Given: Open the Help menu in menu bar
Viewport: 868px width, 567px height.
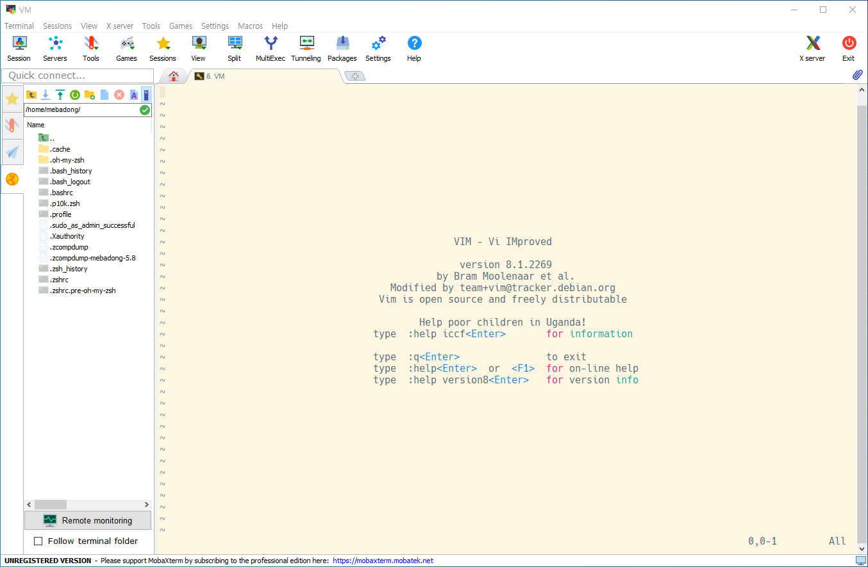Looking at the screenshot, I should 280,26.
